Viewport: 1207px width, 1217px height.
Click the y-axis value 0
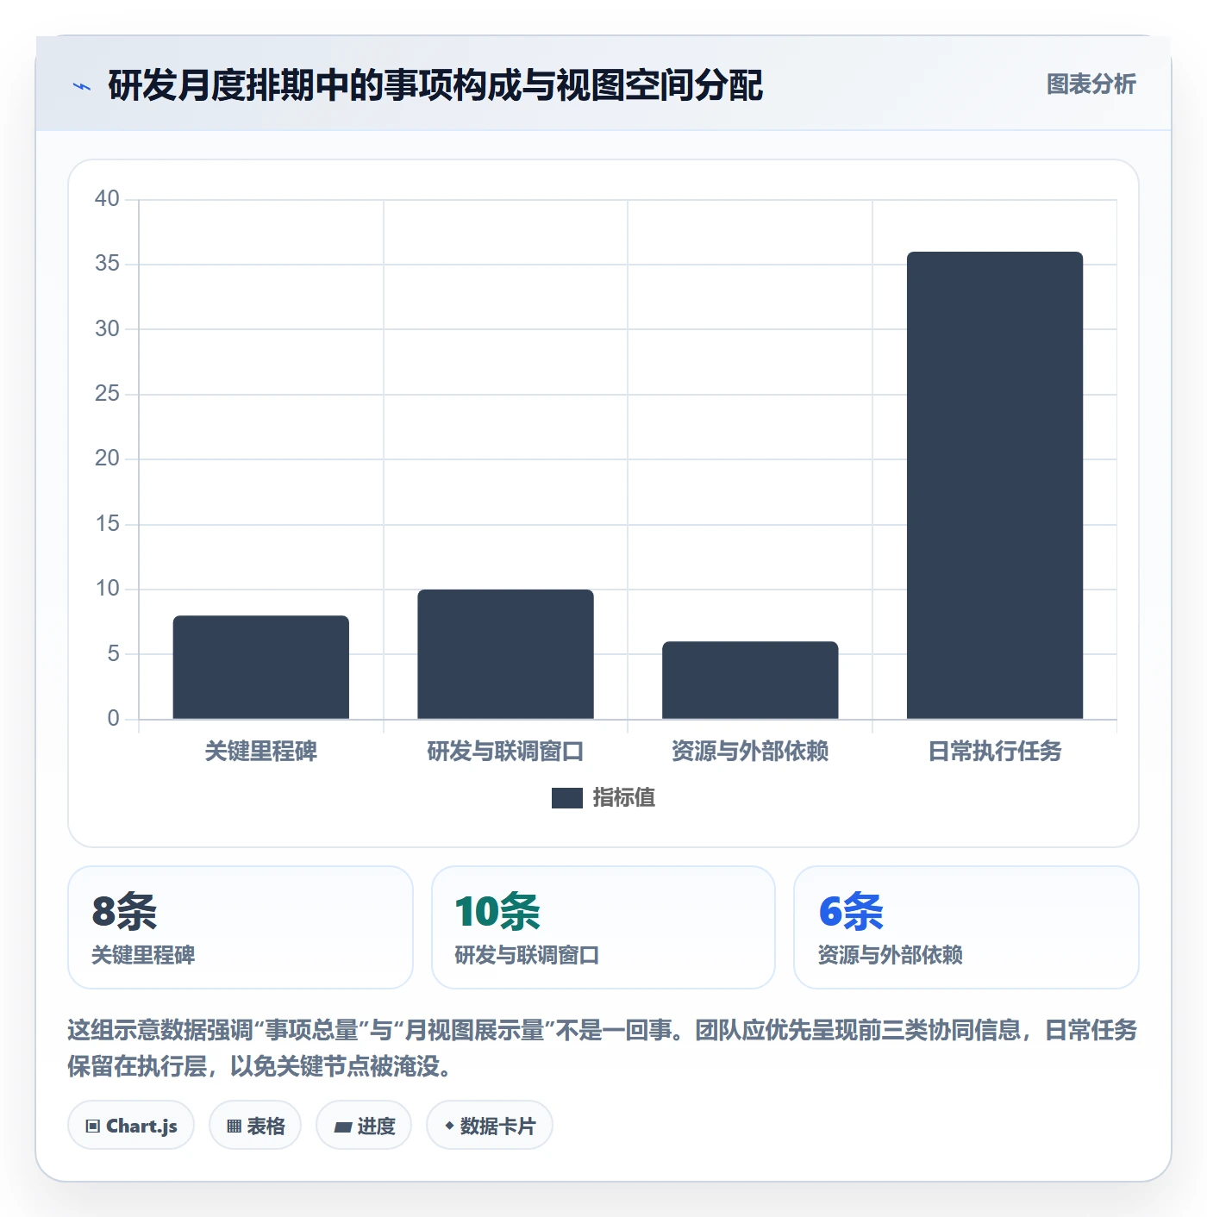tap(113, 719)
